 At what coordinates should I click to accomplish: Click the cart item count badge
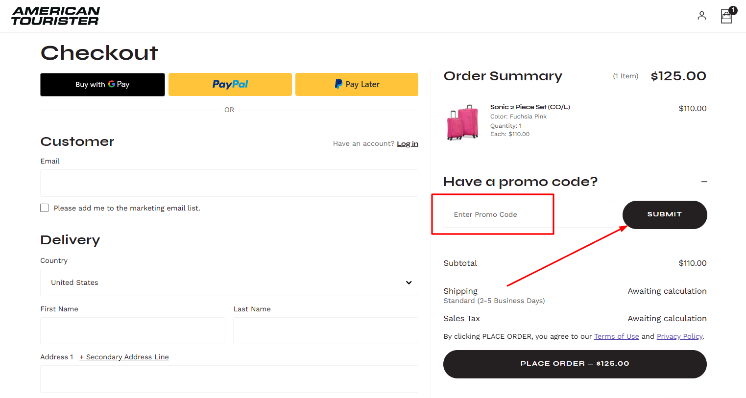732,10
